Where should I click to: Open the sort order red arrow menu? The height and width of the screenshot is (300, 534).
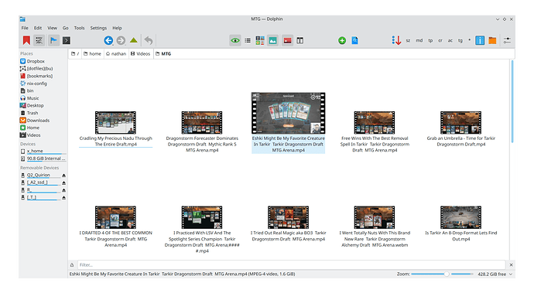click(396, 40)
